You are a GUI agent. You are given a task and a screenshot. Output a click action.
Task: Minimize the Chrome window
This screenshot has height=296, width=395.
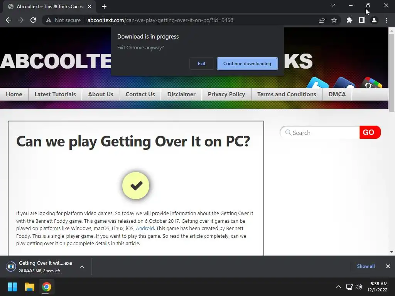[x=350, y=5]
